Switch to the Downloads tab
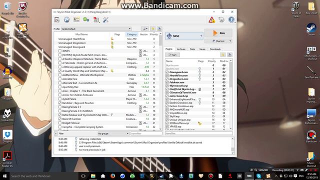This screenshot has height=180, width=320. (x=215, y=49)
